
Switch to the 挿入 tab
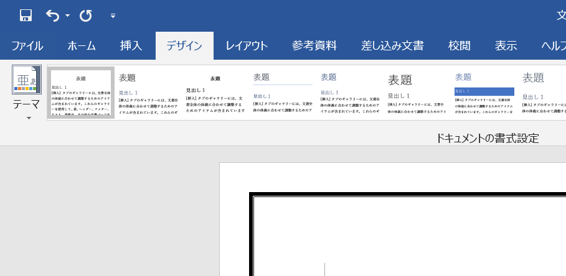131,46
